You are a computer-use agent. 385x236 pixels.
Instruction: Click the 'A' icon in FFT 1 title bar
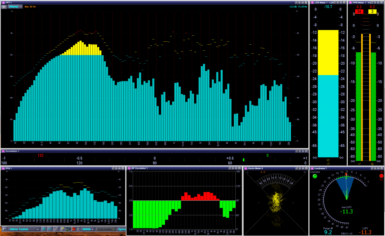pos(300,3)
